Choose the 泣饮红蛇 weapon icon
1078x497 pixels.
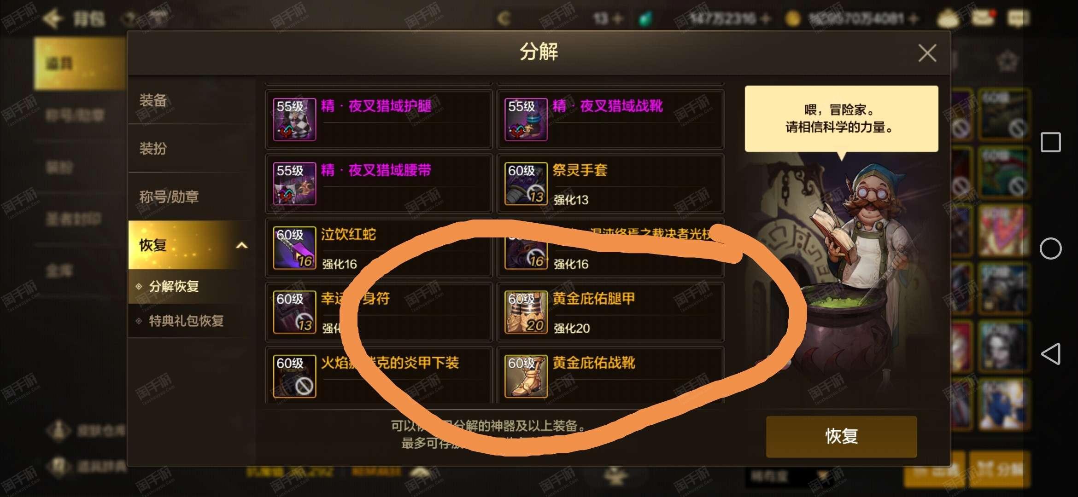point(294,248)
